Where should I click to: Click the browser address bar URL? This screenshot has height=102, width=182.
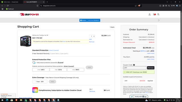(49, 6)
